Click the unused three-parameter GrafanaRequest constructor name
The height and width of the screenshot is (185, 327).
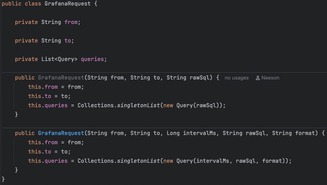61,77
